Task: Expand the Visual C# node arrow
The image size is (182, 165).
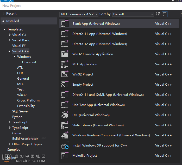Action: pyautogui.click(x=10, y=35)
